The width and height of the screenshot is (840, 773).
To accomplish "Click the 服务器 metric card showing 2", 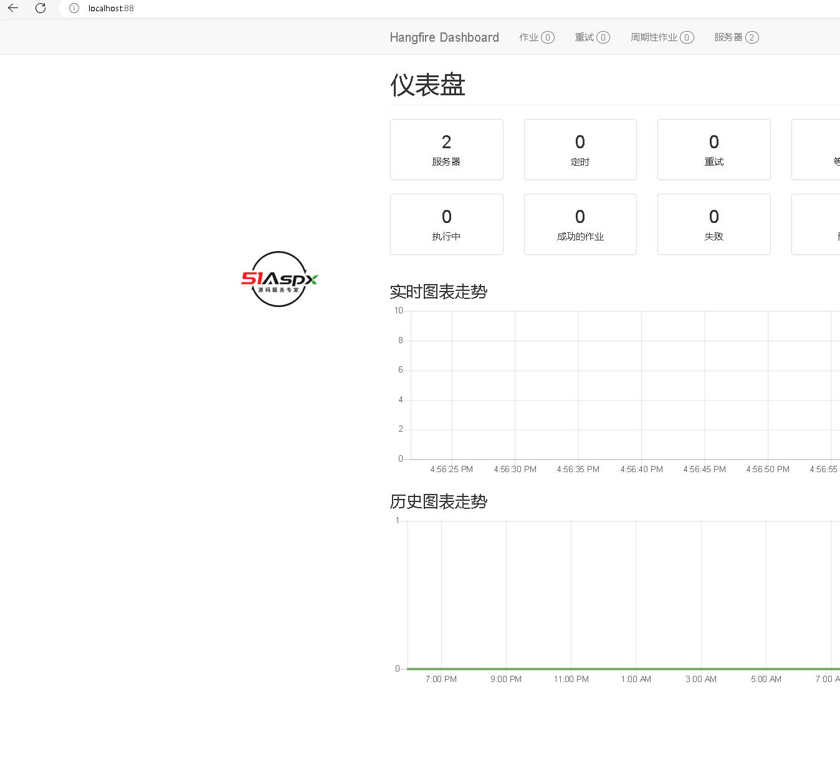I will pos(446,149).
